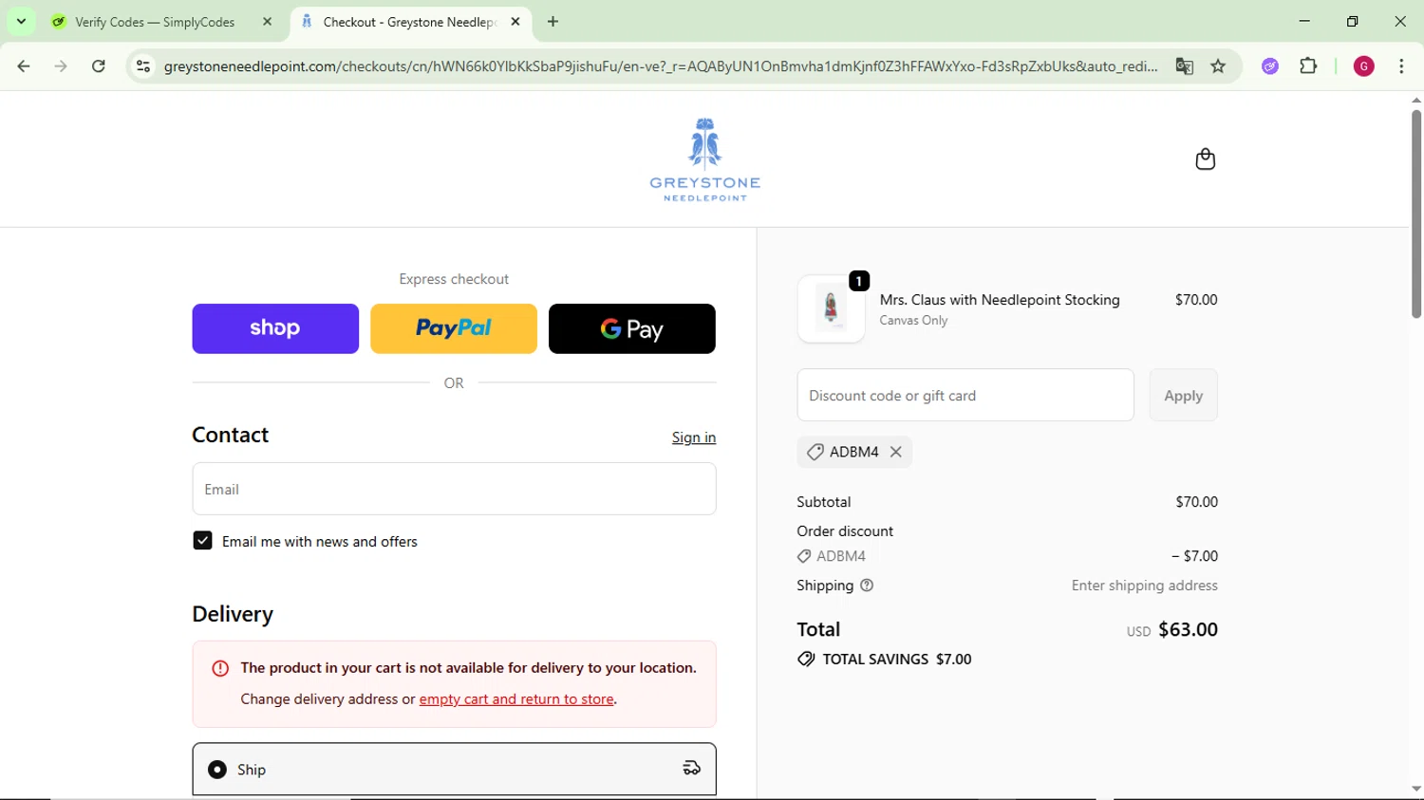Click empty cart and return to store

coord(516,699)
